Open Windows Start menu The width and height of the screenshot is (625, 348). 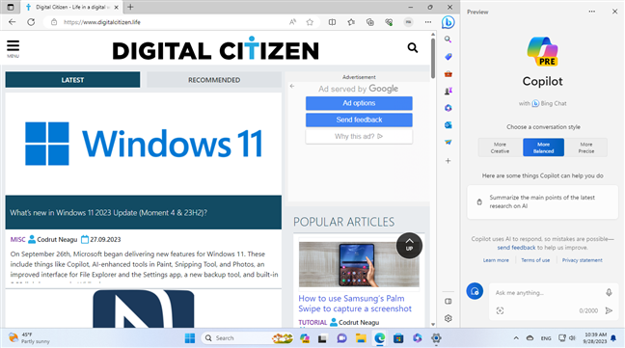coord(190,338)
